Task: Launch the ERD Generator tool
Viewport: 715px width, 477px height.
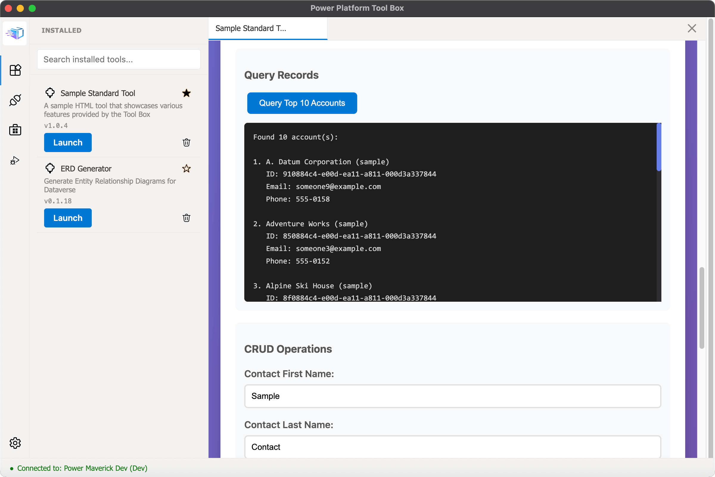Action: [x=68, y=218]
